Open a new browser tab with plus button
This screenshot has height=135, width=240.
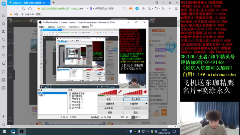(x=53, y=3)
